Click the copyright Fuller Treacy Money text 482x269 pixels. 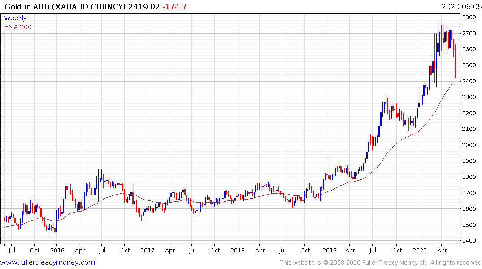click(x=380, y=263)
